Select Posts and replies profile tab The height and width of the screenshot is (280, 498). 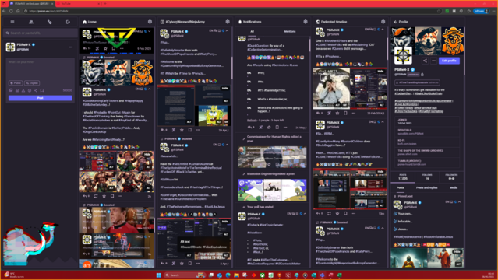pyautogui.click(x=427, y=187)
